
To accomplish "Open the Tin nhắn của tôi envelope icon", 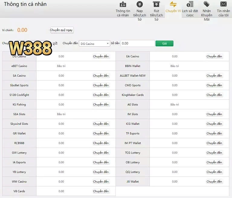I will click(x=224, y=4).
